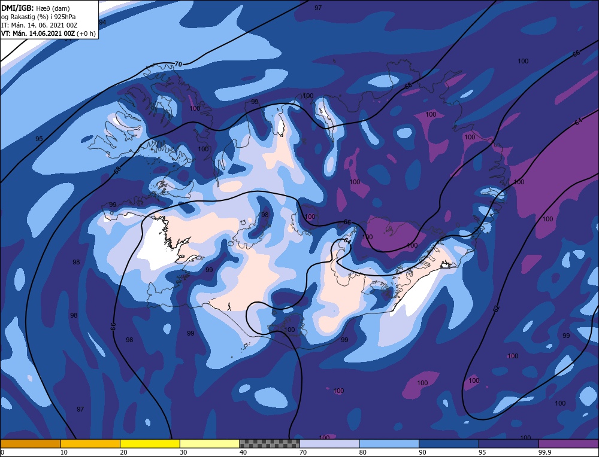Click the dark navy 95–99.9 legend swatch
Image resolution: width=599 pixels, height=457 pixels.
tap(509, 443)
